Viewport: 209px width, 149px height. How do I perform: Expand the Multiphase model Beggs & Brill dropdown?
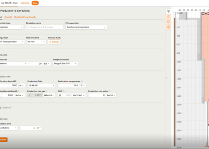coord(65,64)
